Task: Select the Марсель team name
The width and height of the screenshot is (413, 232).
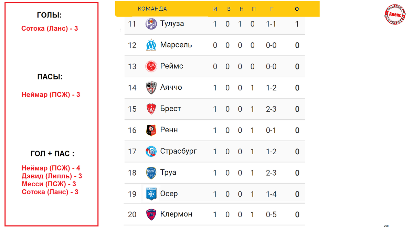Action: pos(176,45)
